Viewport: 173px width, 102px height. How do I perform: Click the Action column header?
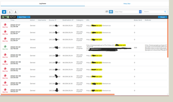tap(32, 20)
